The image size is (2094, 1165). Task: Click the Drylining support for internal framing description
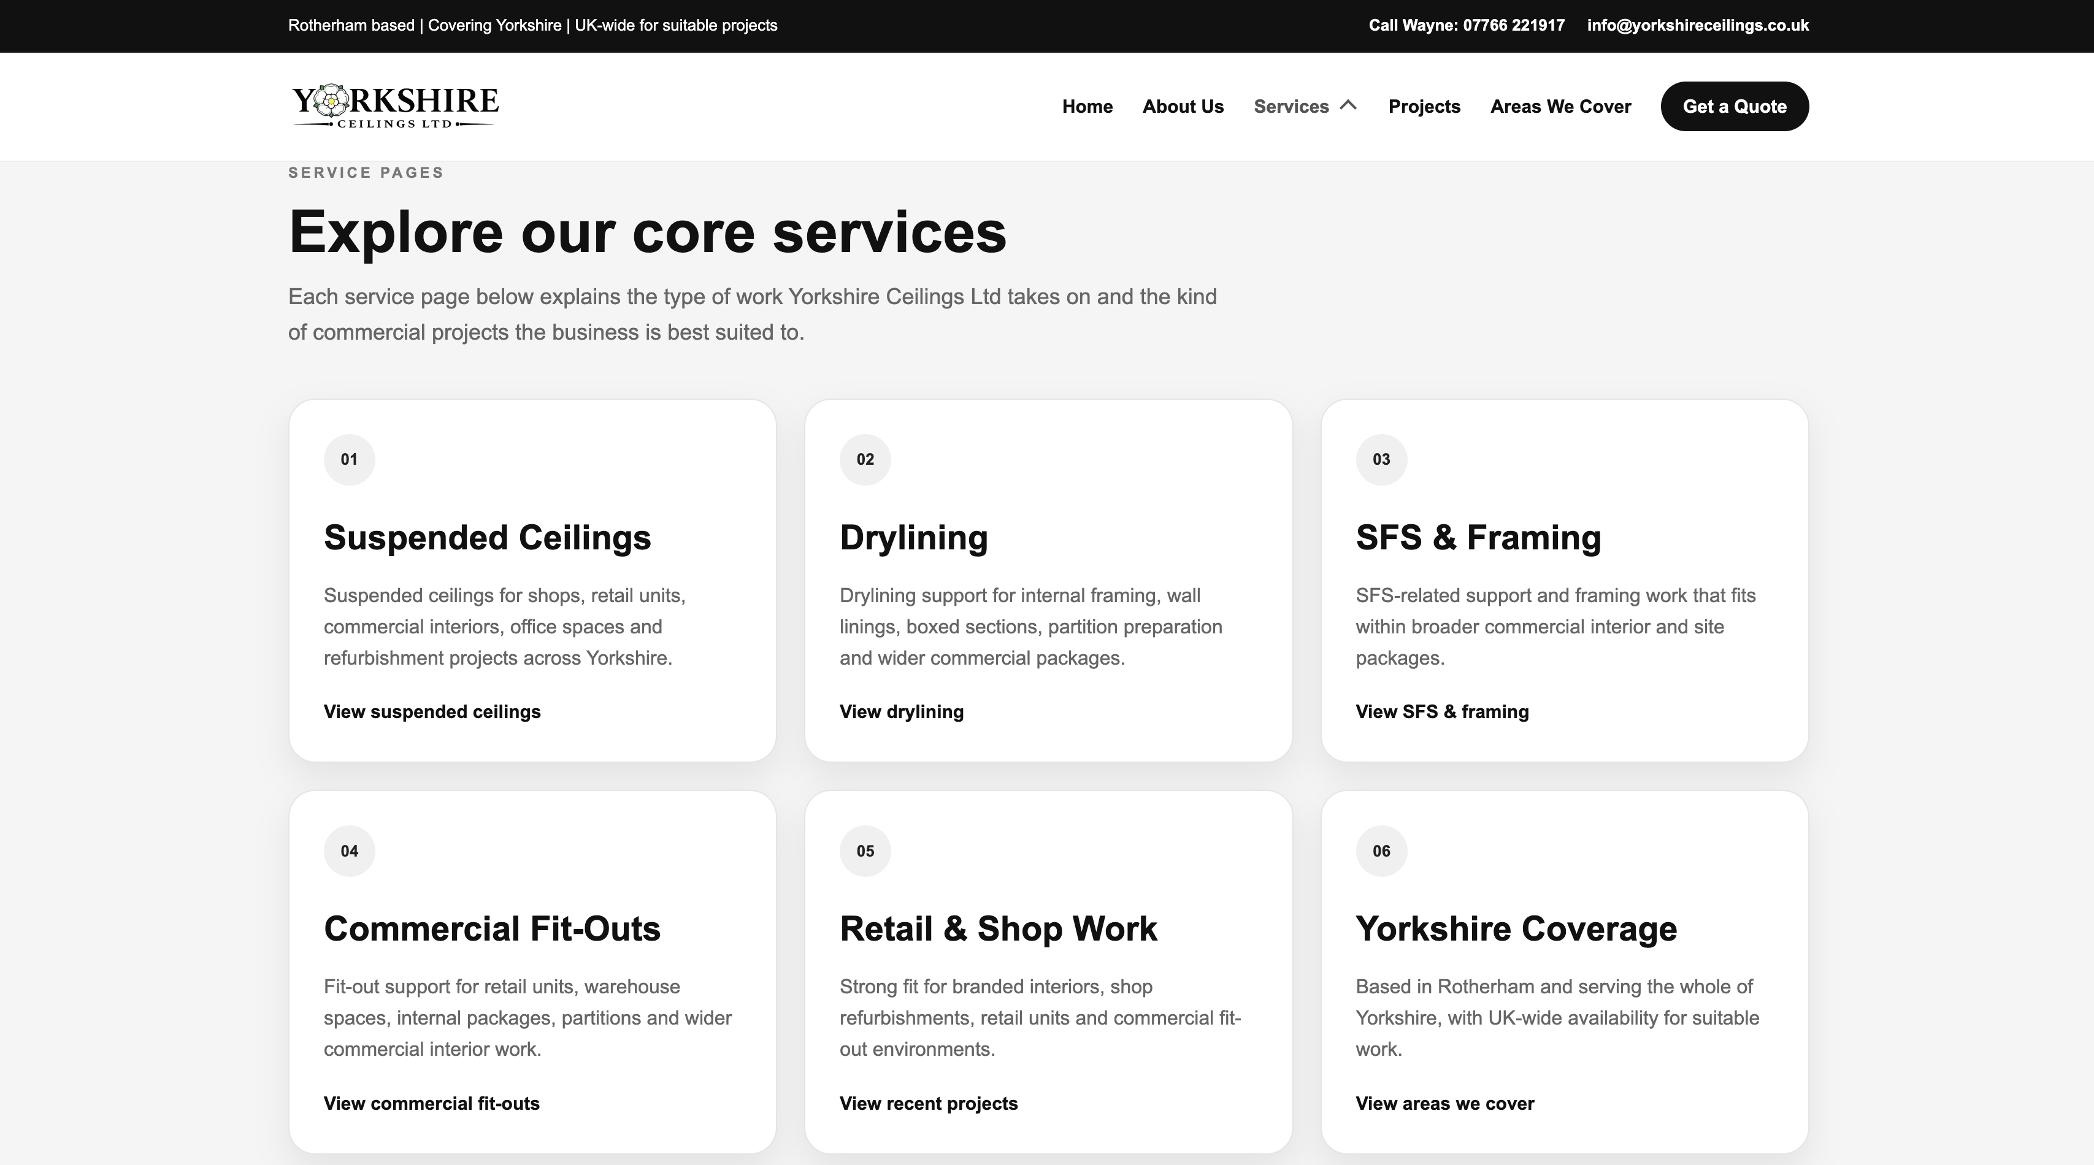(x=1030, y=627)
